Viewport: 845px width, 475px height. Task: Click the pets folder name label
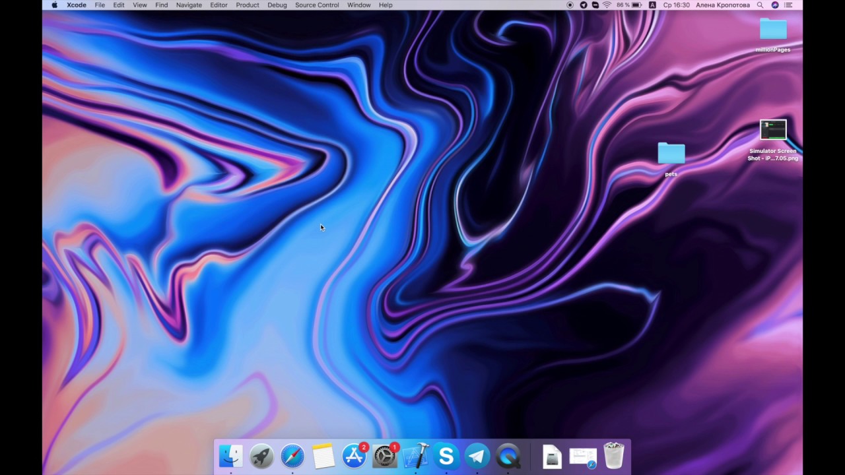pos(671,174)
